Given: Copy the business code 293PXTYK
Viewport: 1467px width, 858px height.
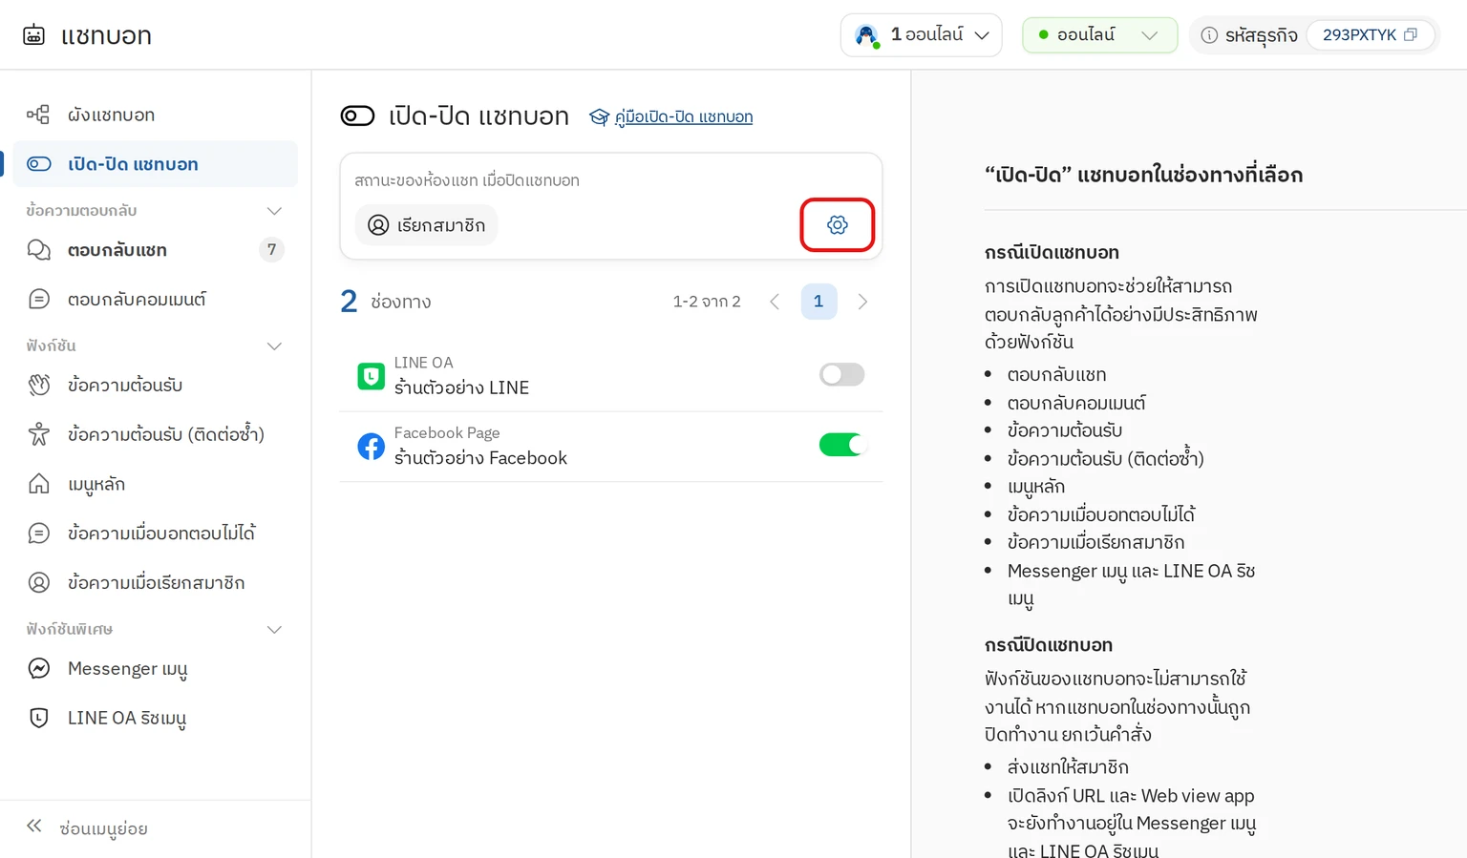Looking at the screenshot, I should [1410, 35].
